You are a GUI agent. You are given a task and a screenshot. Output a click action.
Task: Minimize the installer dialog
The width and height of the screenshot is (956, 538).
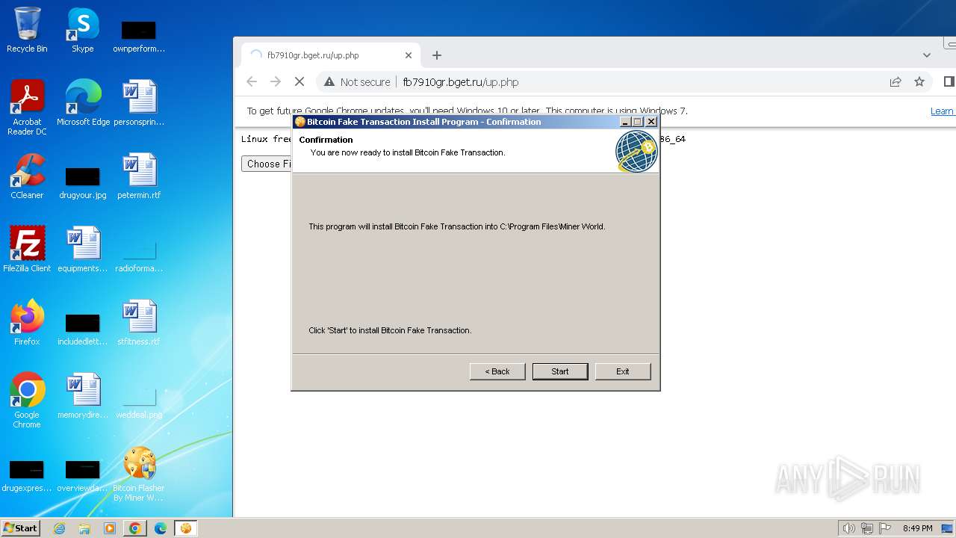coord(625,122)
